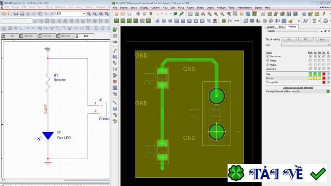Toggle the Top layer All checkbox

[x=328, y=74]
